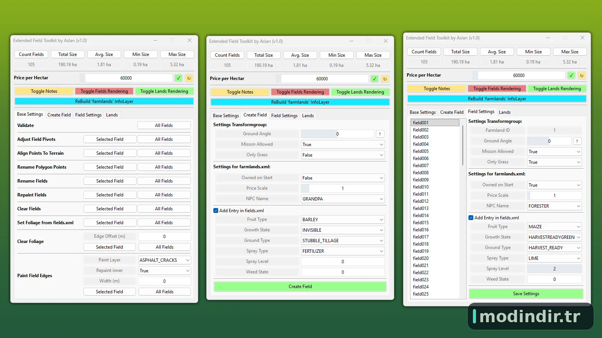Viewport: 602px width, 338px height.
Task: Open the Spray Type LIME dropdown
Action: coord(555,258)
